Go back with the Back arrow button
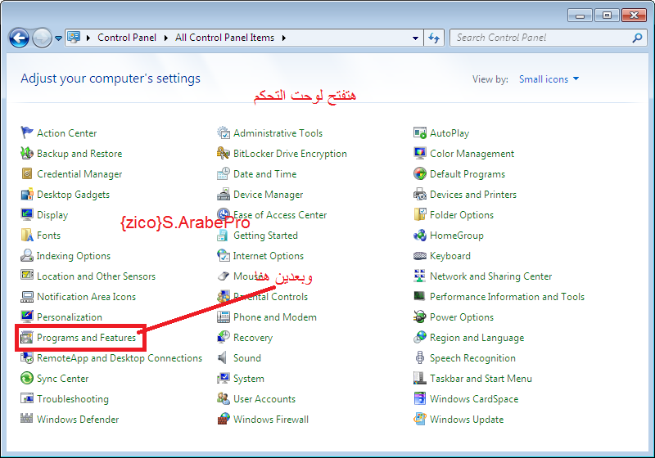Viewport: 655px width, 458px height. click(19, 38)
